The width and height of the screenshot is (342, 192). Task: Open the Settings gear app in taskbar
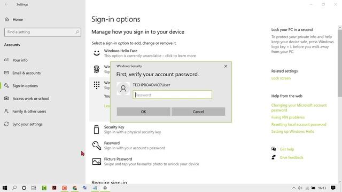105,188
